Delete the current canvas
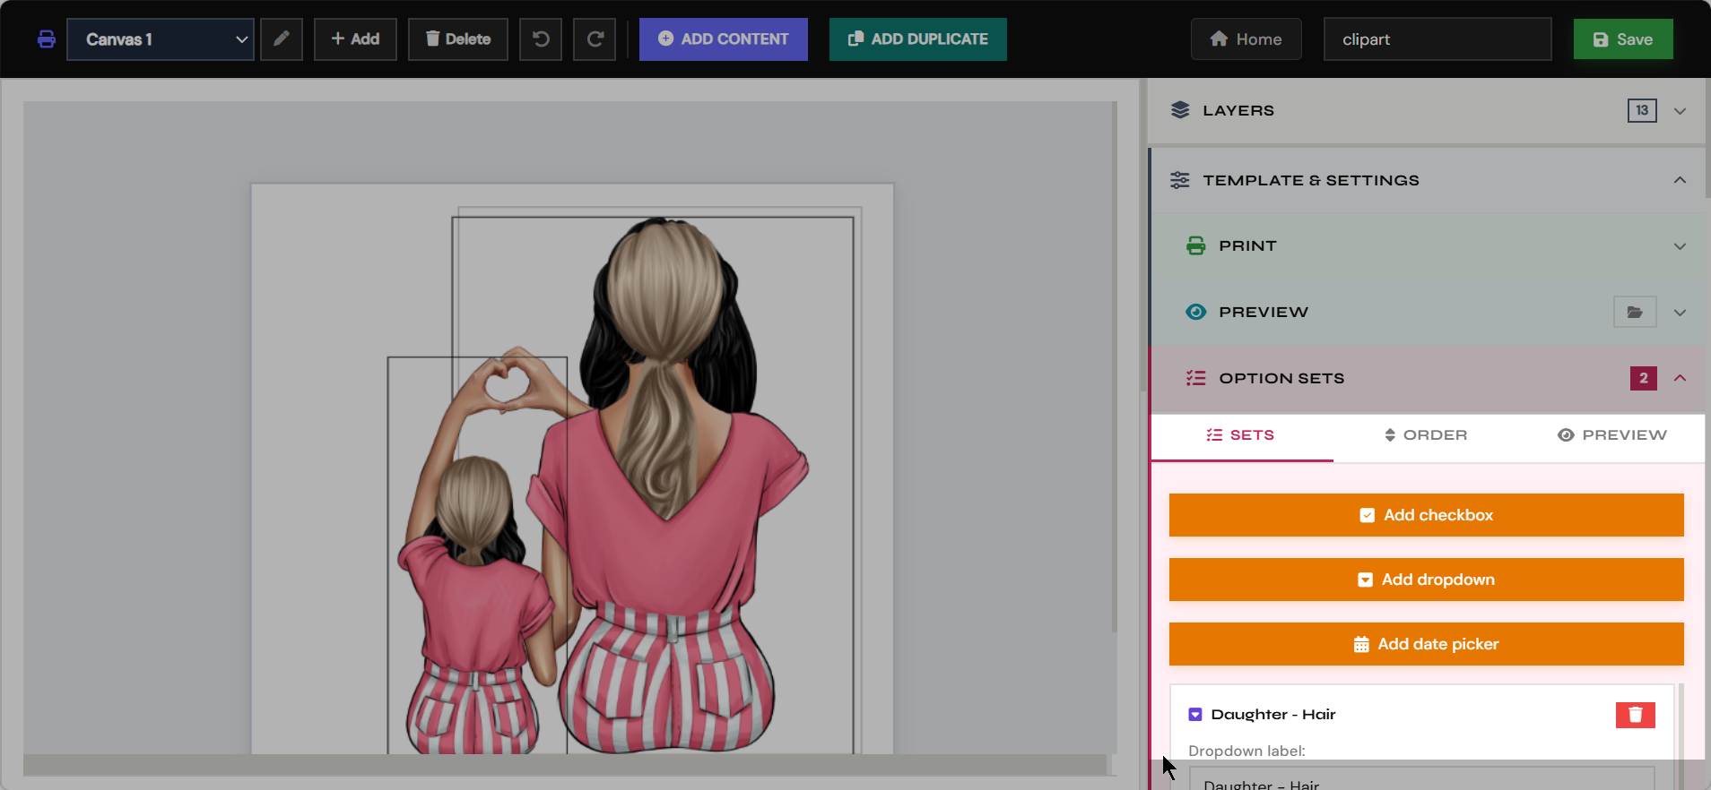The image size is (1711, 790). click(458, 39)
